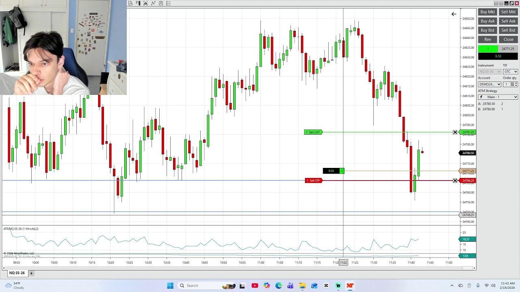Open the Strategies toolbar icon

161,3
